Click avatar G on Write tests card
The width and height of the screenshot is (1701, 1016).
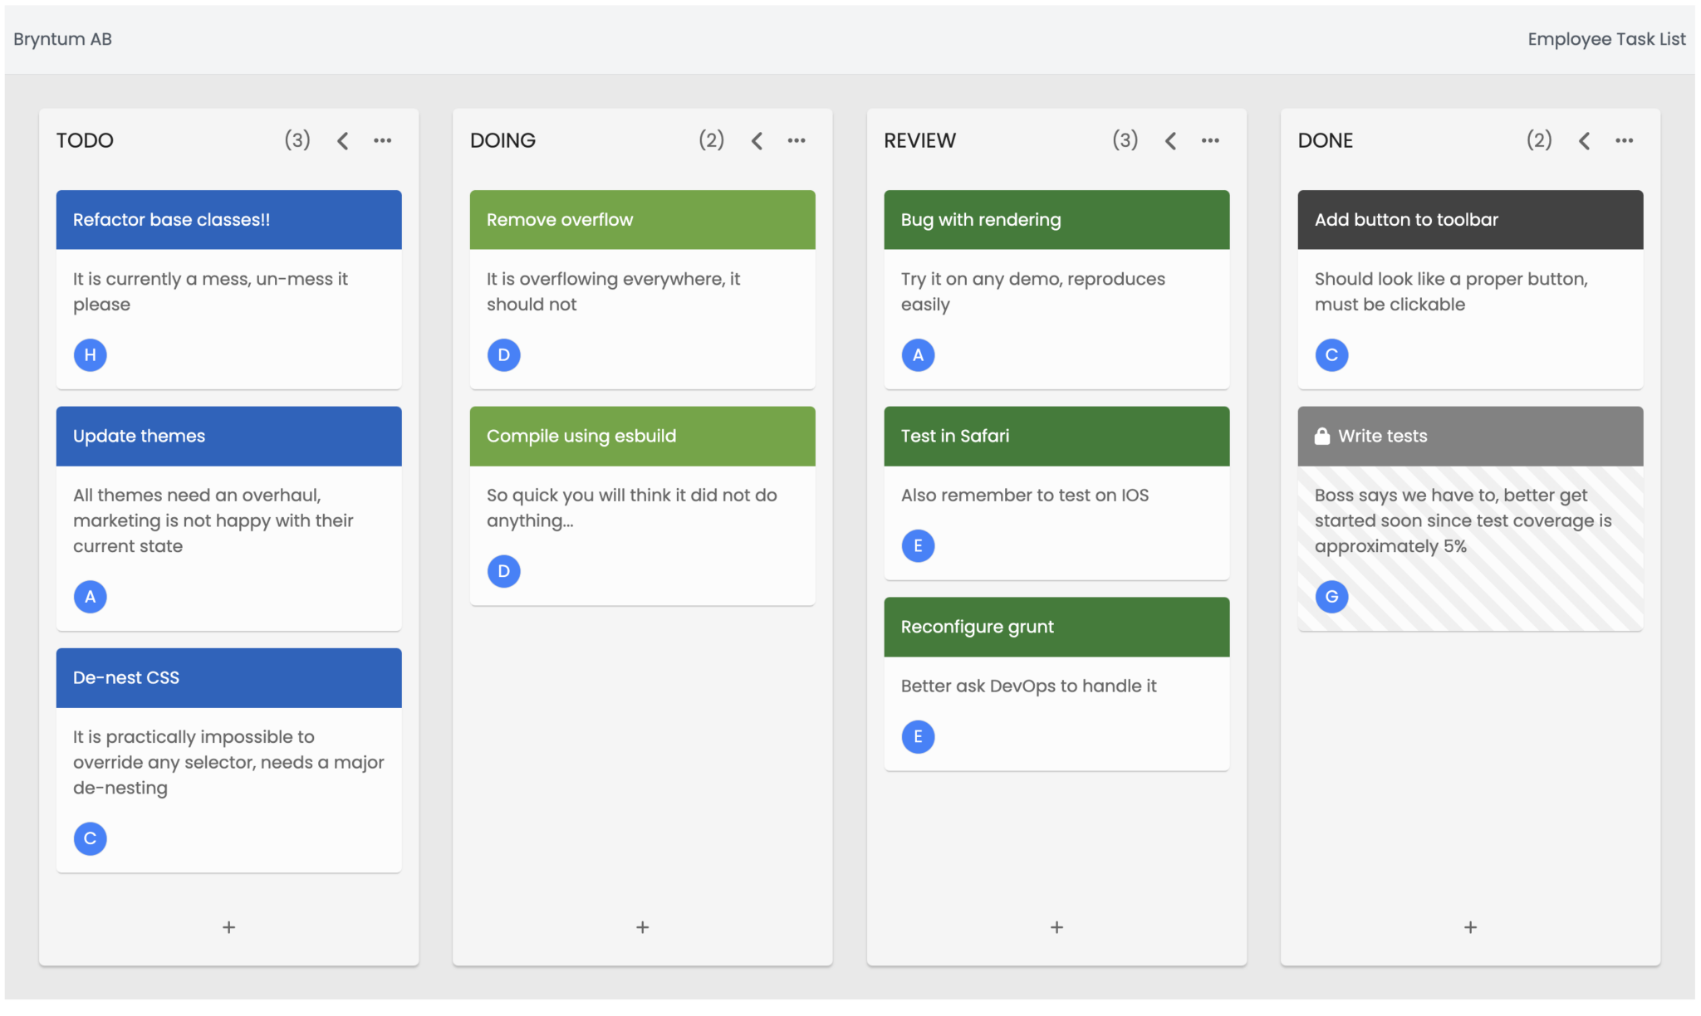[x=1331, y=597]
